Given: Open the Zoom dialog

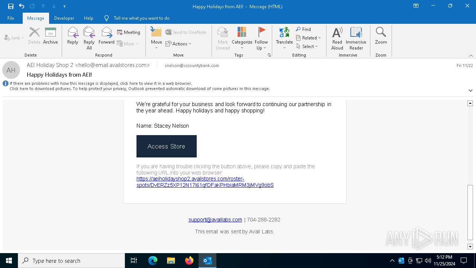Looking at the screenshot, I should point(381,36).
